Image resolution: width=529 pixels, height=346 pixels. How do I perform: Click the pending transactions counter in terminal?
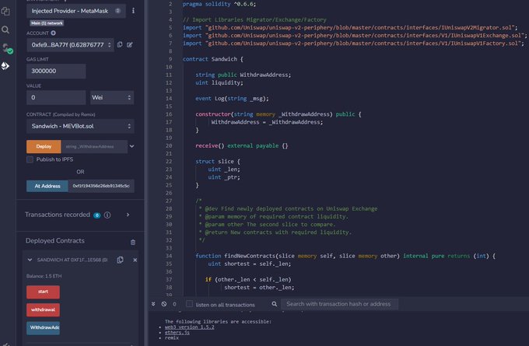pos(174,304)
